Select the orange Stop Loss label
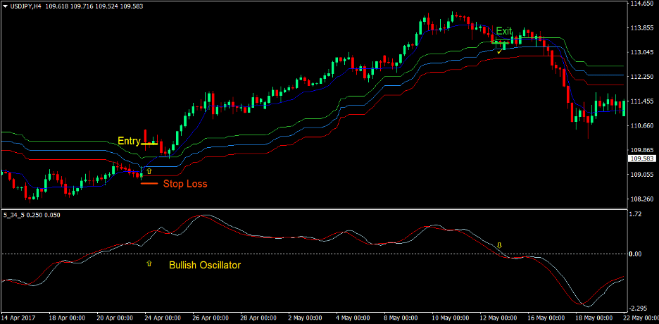 [185, 184]
